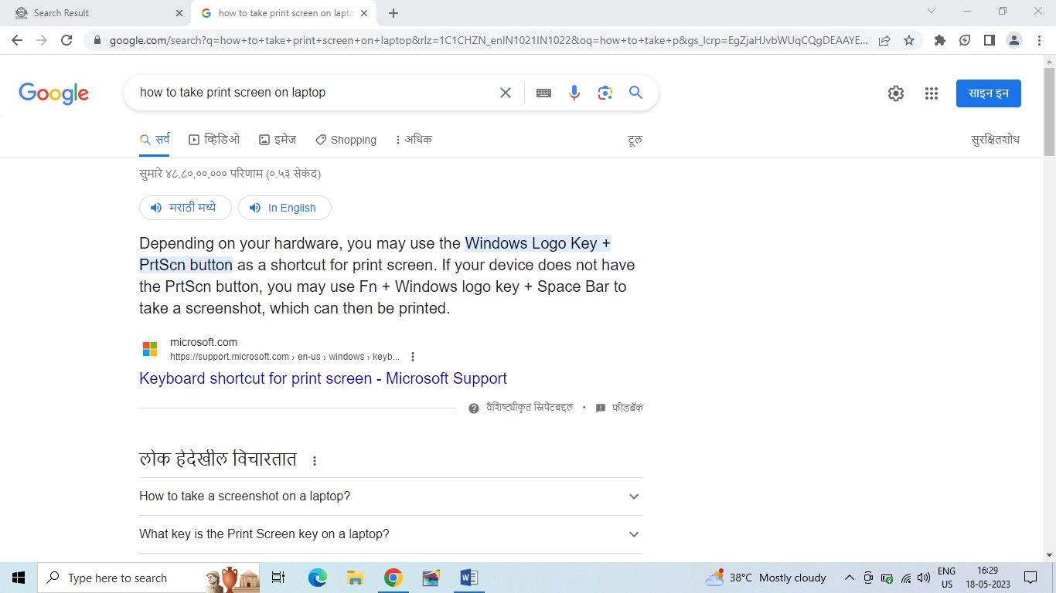Reload the current page
Viewport: 1056px width, 593px height.
66,40
